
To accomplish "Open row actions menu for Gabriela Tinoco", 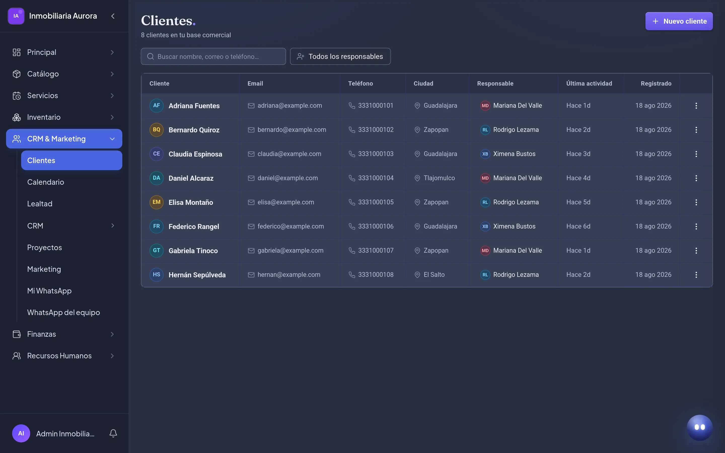I will [696, 250].
